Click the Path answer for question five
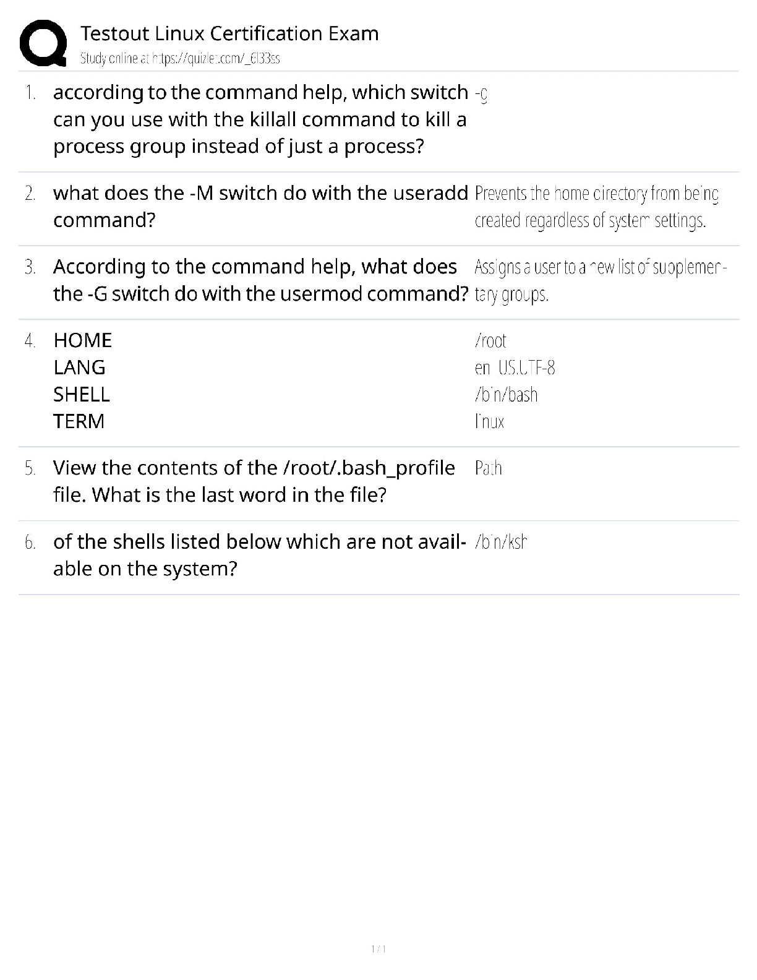757x980 pixels. click(489, 468)
